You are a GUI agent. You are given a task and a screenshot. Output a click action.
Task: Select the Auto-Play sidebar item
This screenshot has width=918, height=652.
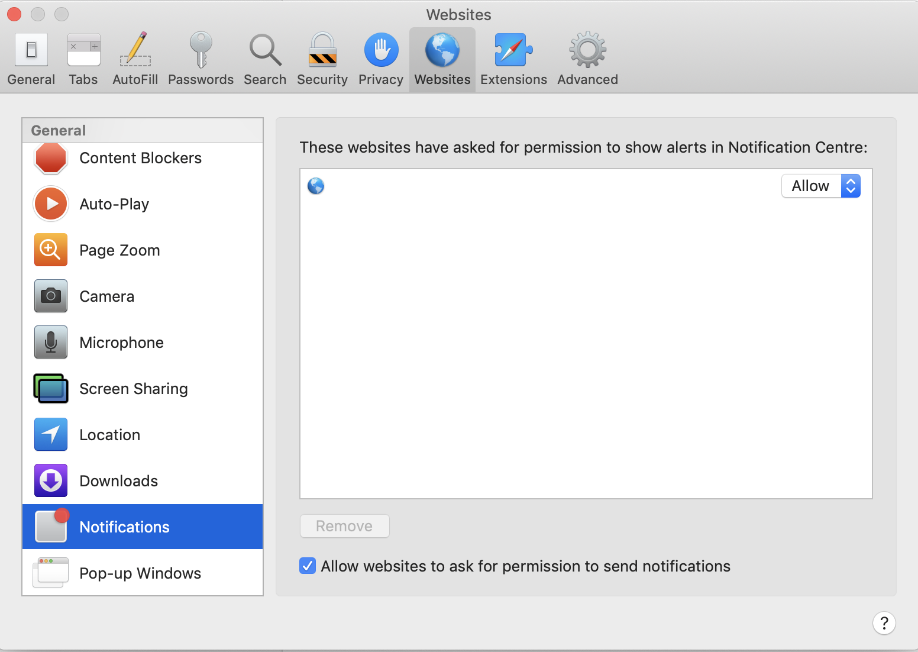114,204
